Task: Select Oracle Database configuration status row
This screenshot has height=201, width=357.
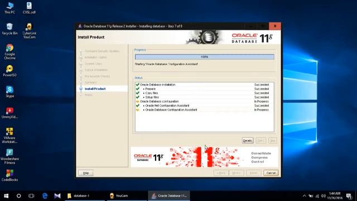Action: [x=205, y=102]
